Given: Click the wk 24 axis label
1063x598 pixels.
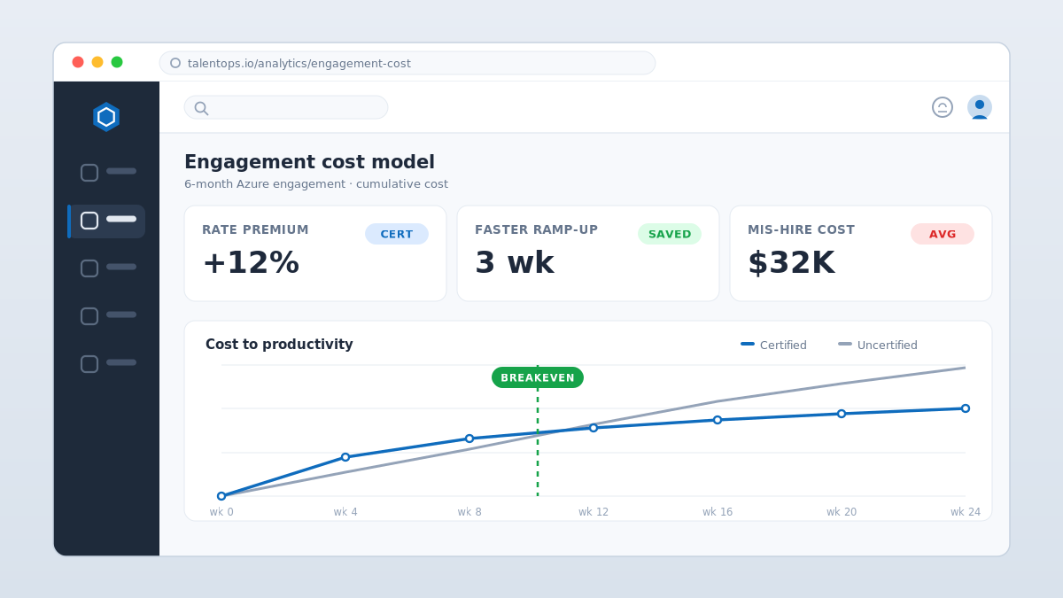Looking at the screenshot, I should [966, 512].
